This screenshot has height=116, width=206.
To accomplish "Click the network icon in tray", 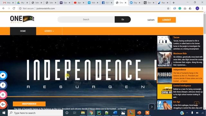I will pos(202,113).
